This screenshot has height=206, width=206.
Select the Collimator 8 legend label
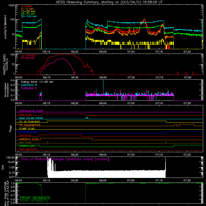pyautogui.click(x=29, y=85)
